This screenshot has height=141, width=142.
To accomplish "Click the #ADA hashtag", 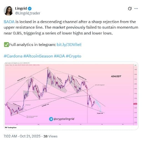I will click(59, 56).
